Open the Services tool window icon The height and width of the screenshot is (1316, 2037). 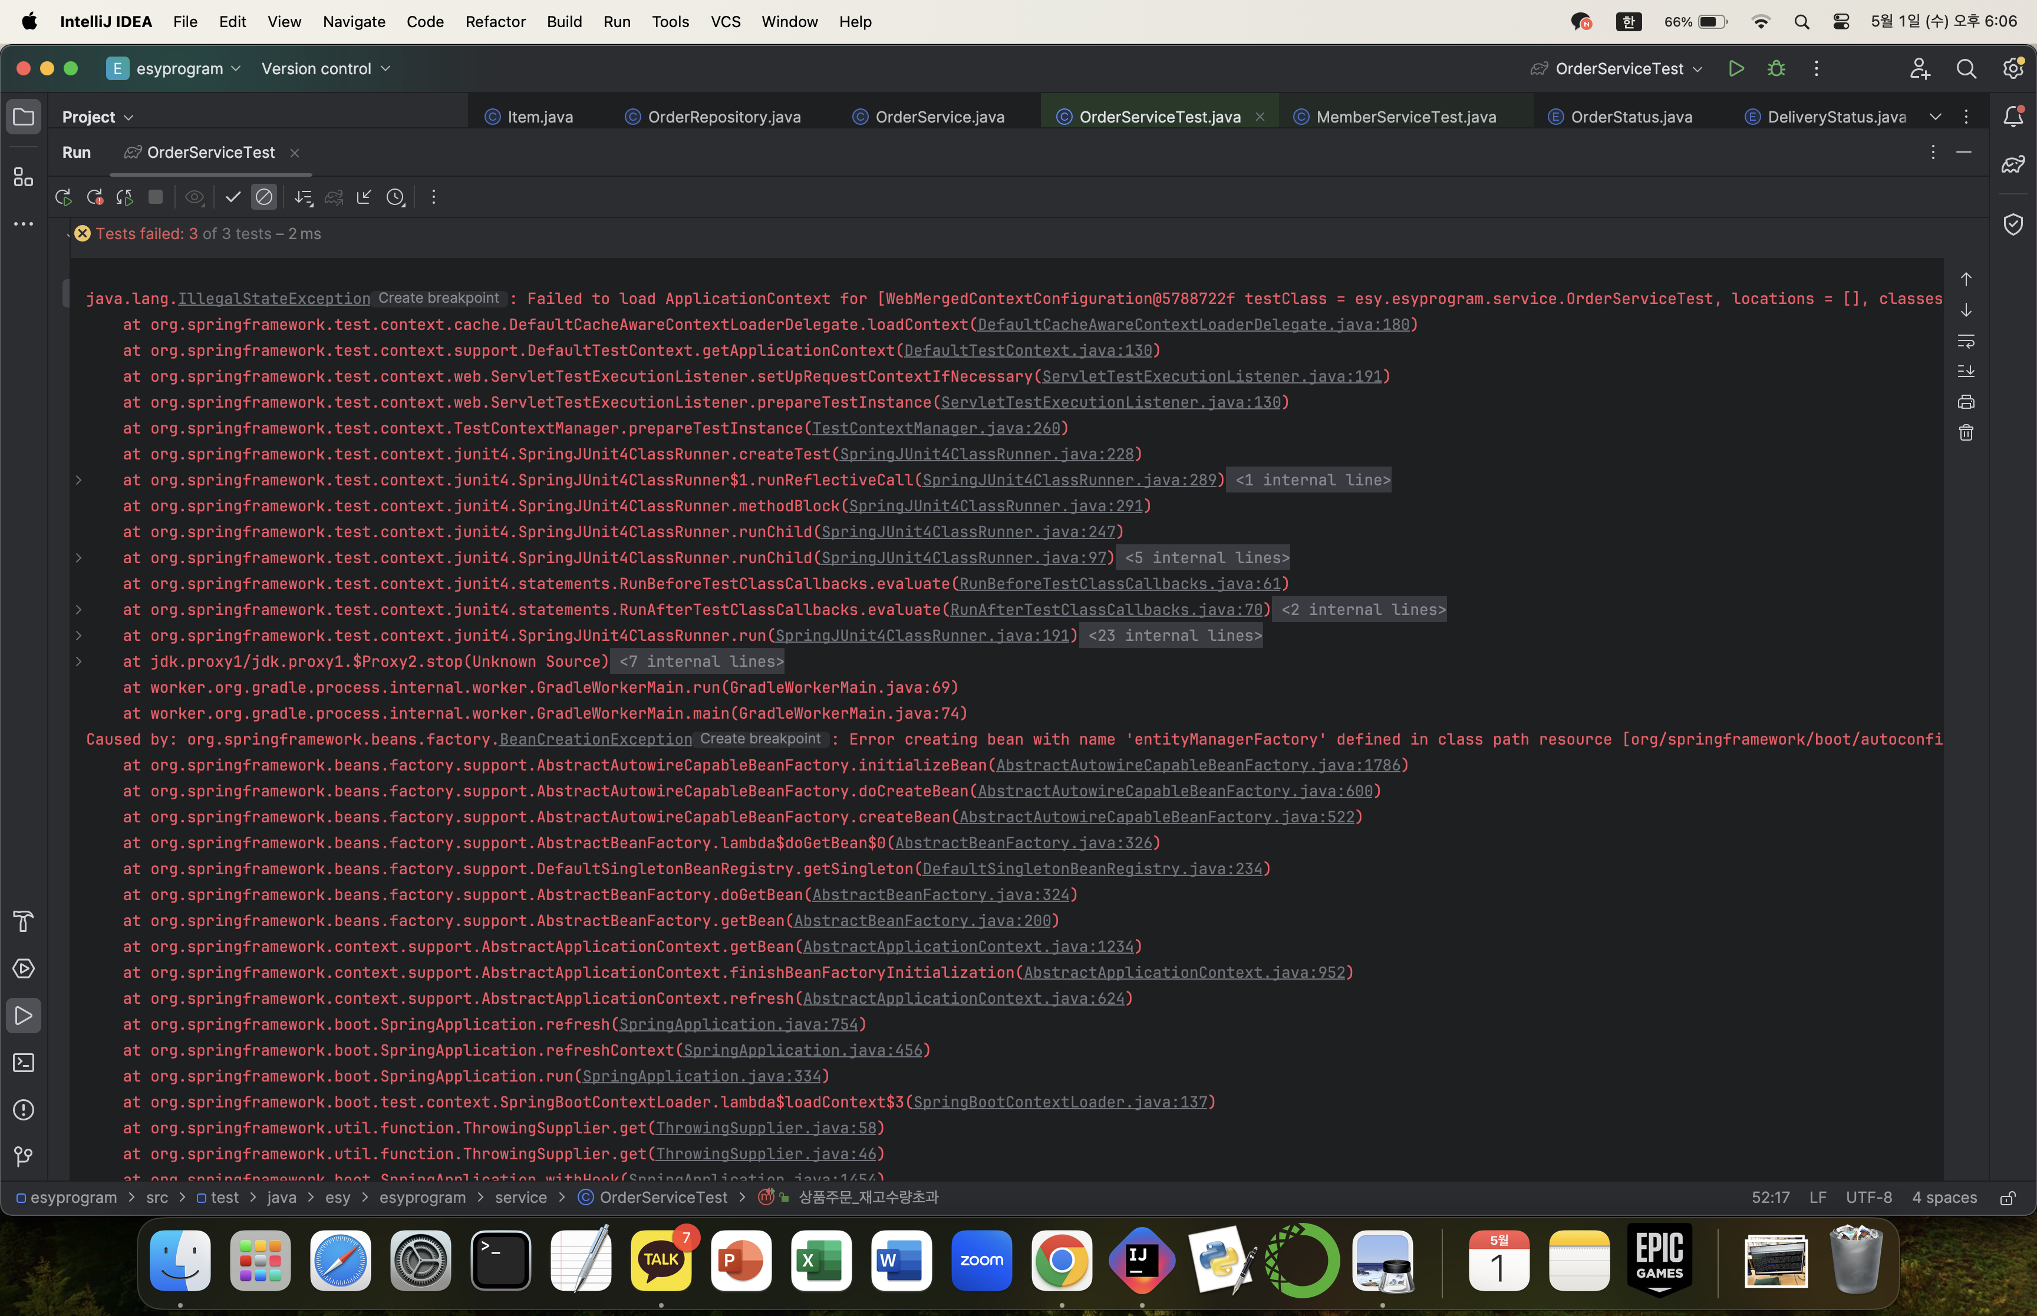tap(24, 968)
